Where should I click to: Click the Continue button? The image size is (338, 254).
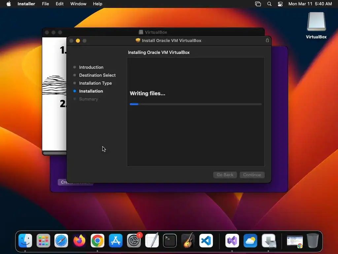[252, 175]
